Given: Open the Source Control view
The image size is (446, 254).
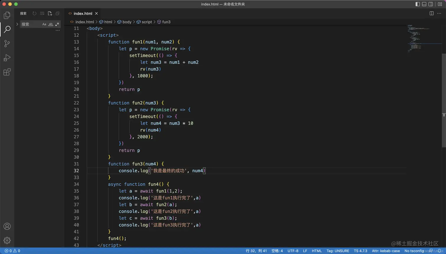Looking at the screenshot, I should click(7, 44).
